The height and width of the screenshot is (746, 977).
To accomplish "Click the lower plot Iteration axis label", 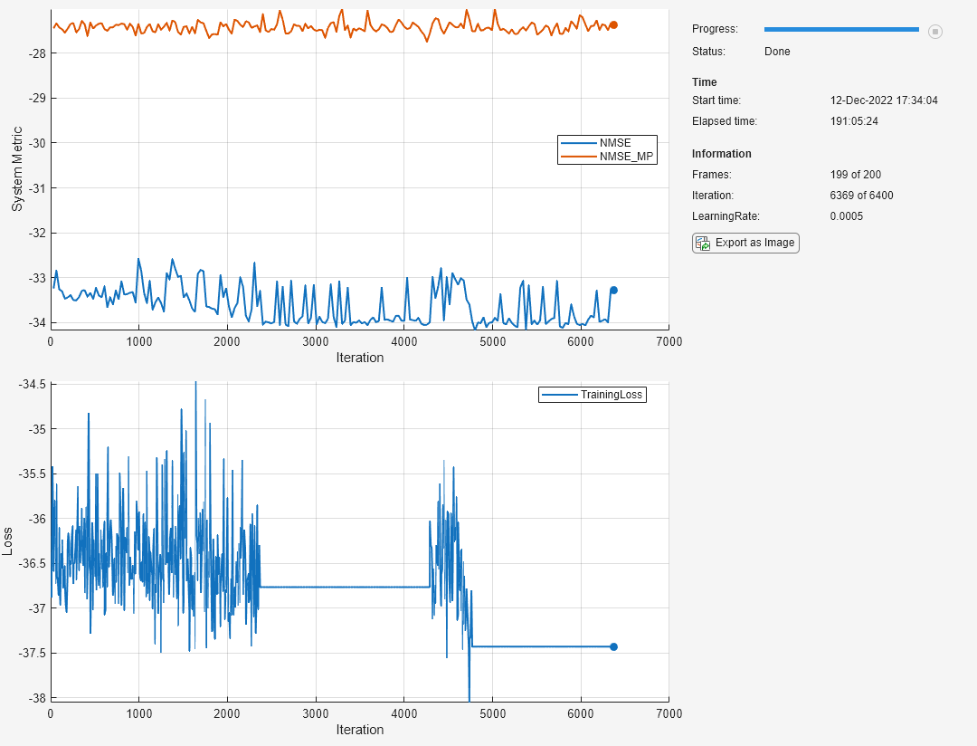I will pos(359,729).
